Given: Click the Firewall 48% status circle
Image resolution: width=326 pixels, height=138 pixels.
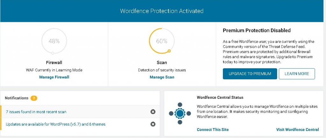Looking at the screenshot, I should (x=54, y=41).
